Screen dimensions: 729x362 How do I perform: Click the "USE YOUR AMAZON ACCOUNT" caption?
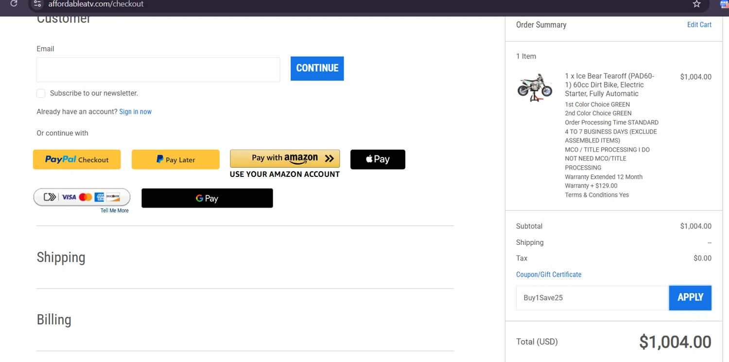click(x=285, y=174)
